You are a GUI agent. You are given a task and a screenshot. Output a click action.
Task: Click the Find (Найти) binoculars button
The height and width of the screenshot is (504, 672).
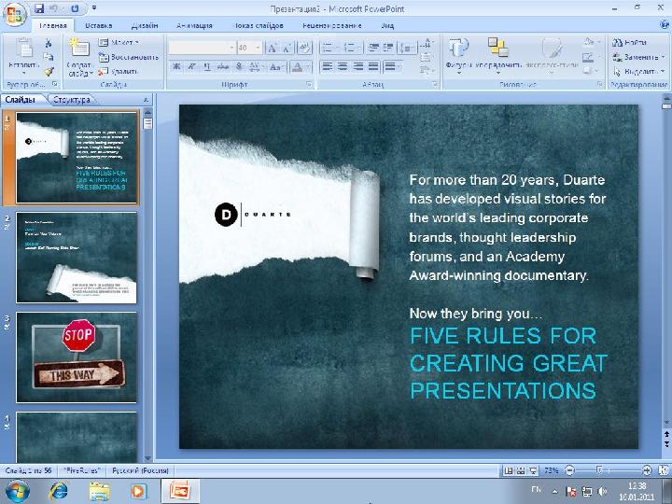pos(630,42)
